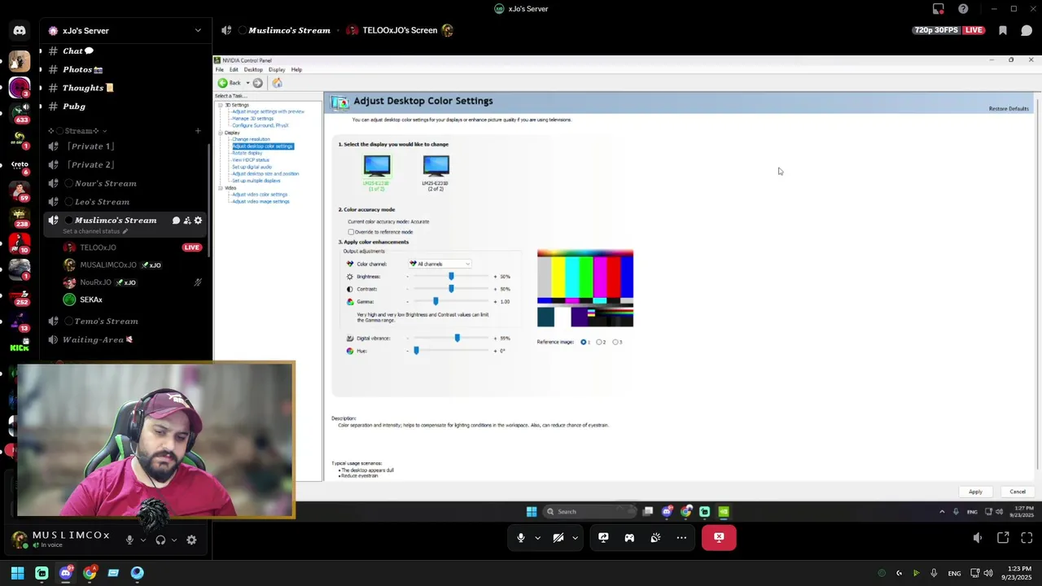The width and height of the screenshot is (1042, 586).
Task: Toggle camera in call control bar
Action: (x=558, y=537)
